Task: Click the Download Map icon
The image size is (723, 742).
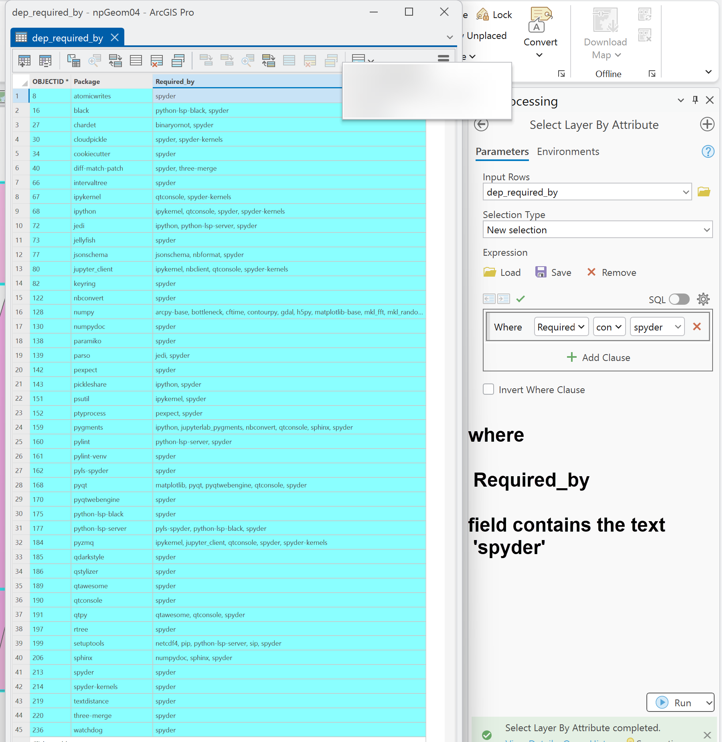Action: [x=605, y=20]
